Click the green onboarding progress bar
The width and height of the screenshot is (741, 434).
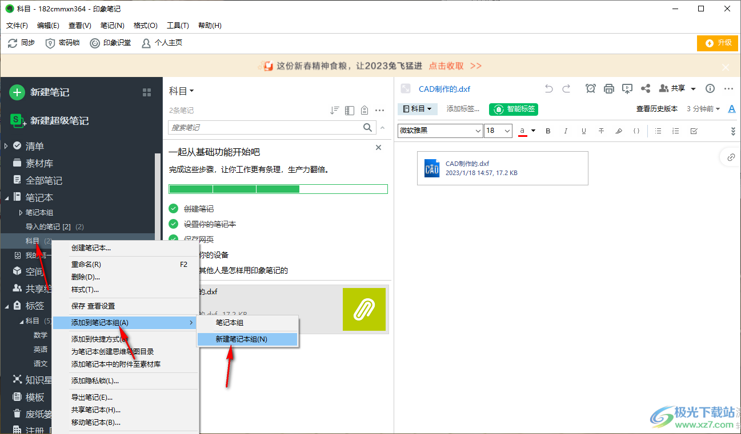pyautogui.click(x=278, y=189)
